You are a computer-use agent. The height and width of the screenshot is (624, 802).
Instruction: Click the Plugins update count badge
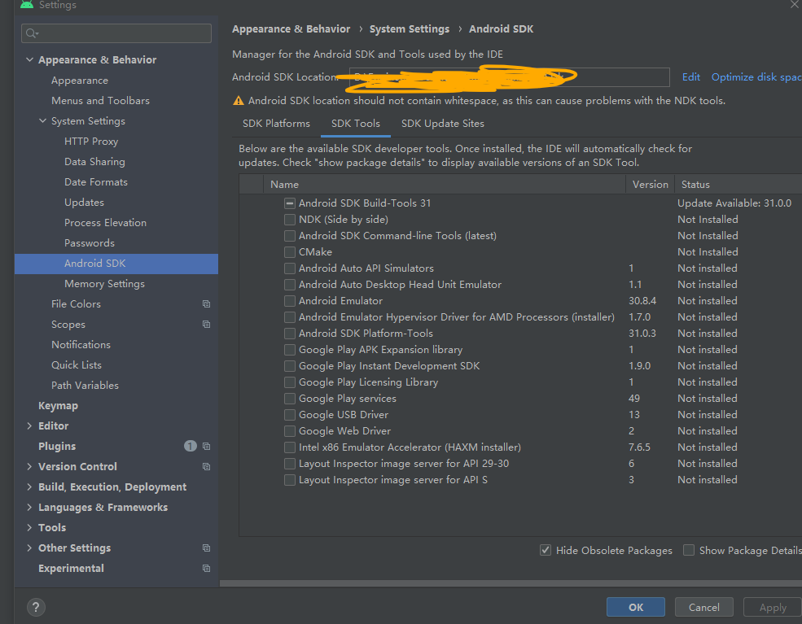190,446
